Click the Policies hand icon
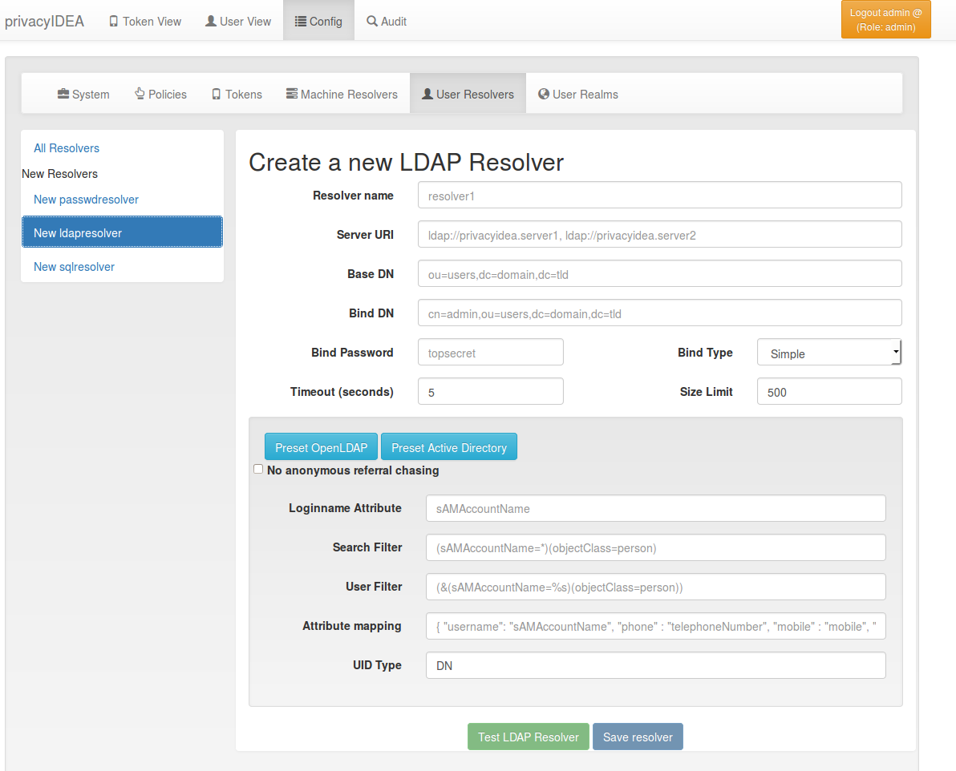Image resolution: width=956 pixels, height=771 pixels. tap(140, 93)
